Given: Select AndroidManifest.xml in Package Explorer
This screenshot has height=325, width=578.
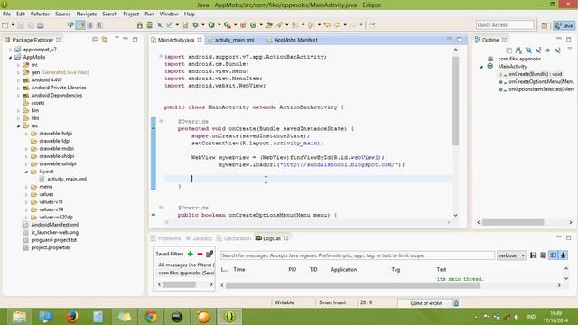Looking at the screenshot, I should (54, 225).
